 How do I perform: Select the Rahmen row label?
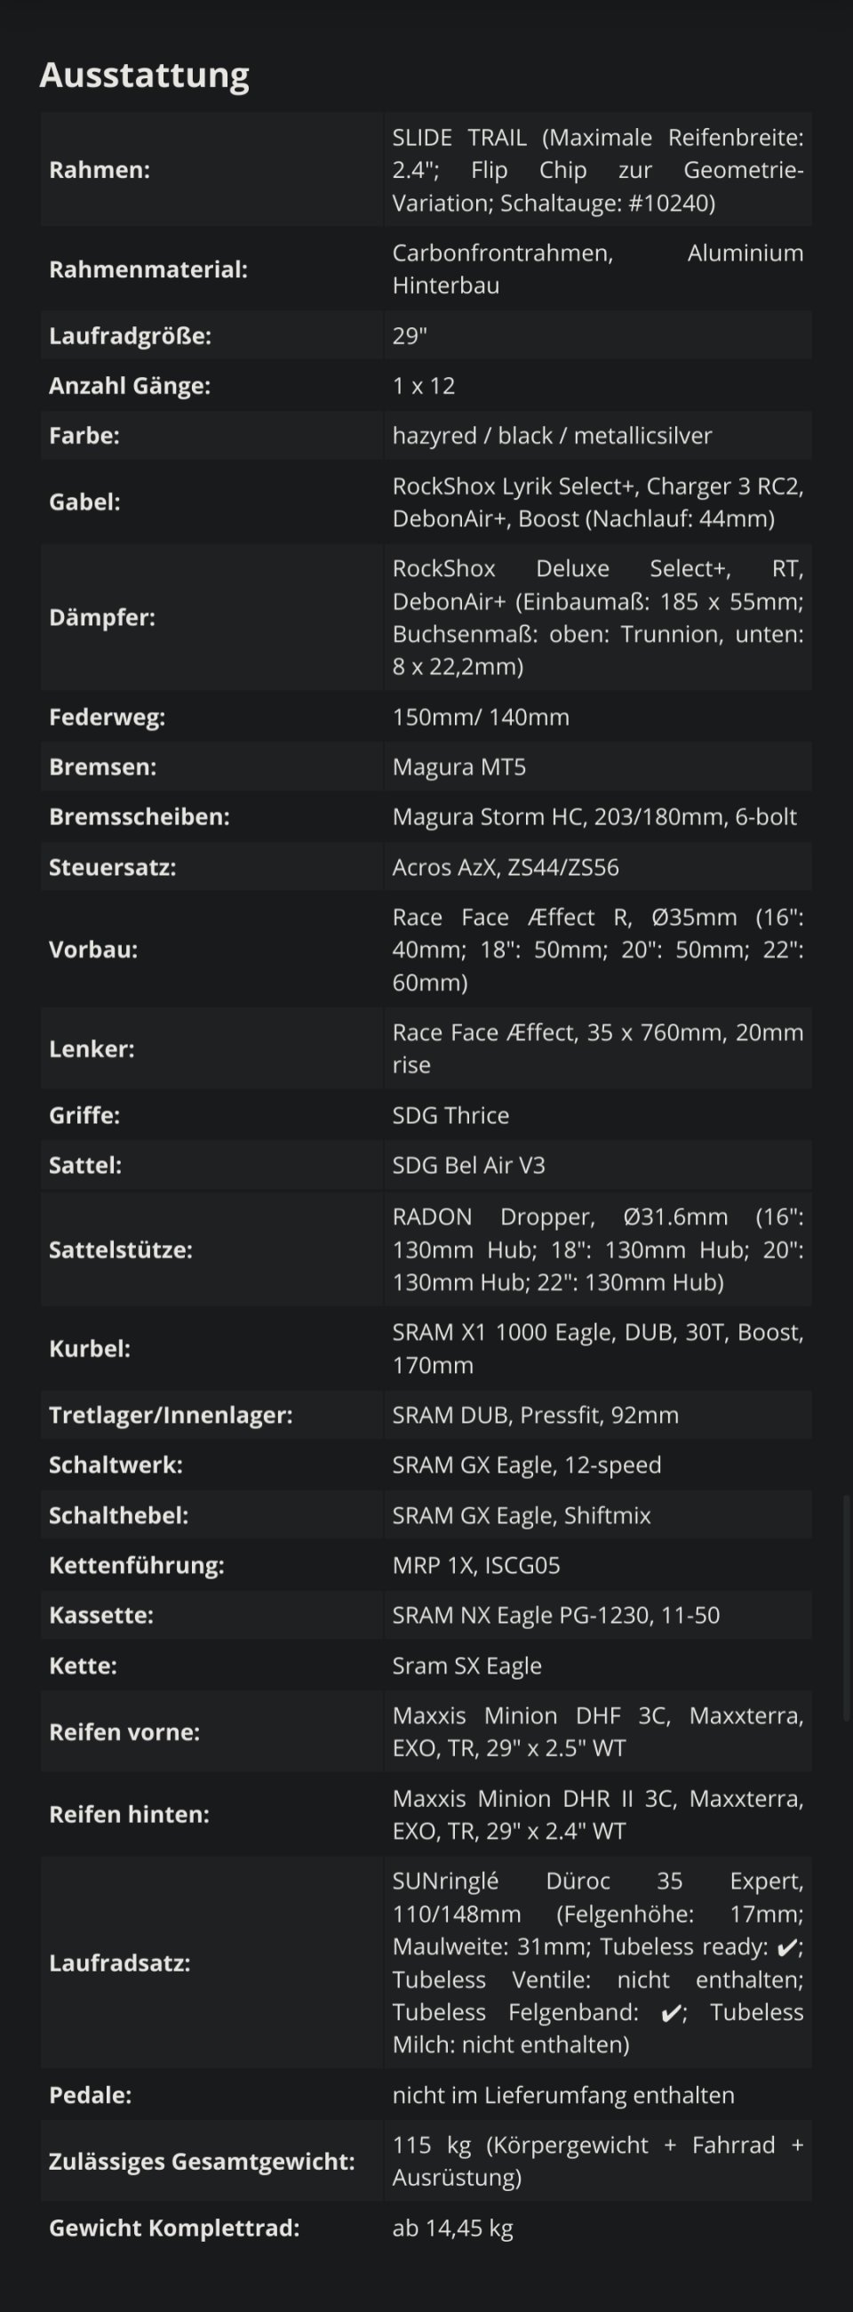(x=100, y=170)
